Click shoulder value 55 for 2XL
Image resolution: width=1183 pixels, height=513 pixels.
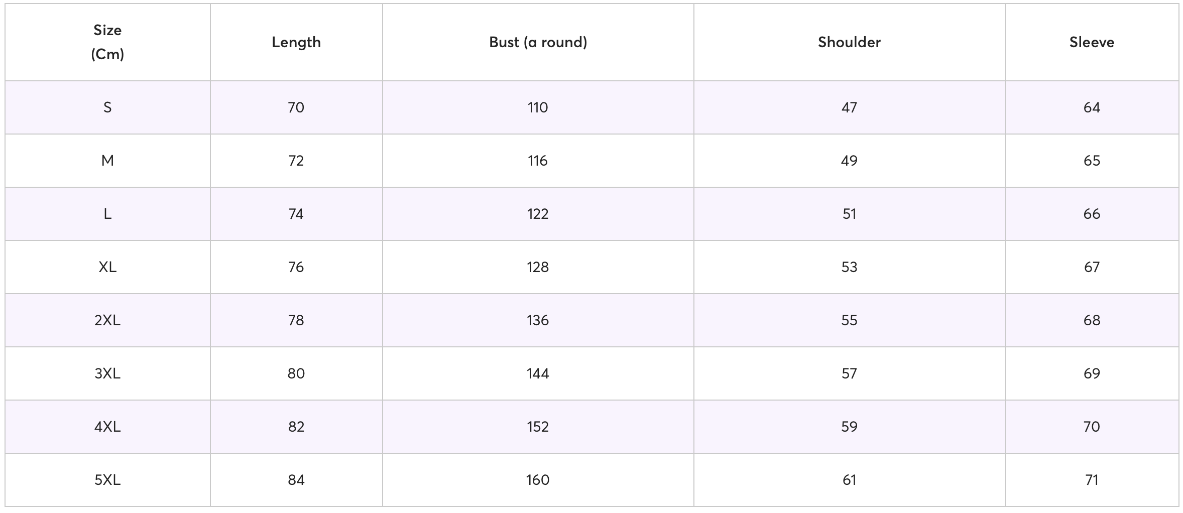tap(850, 320)
